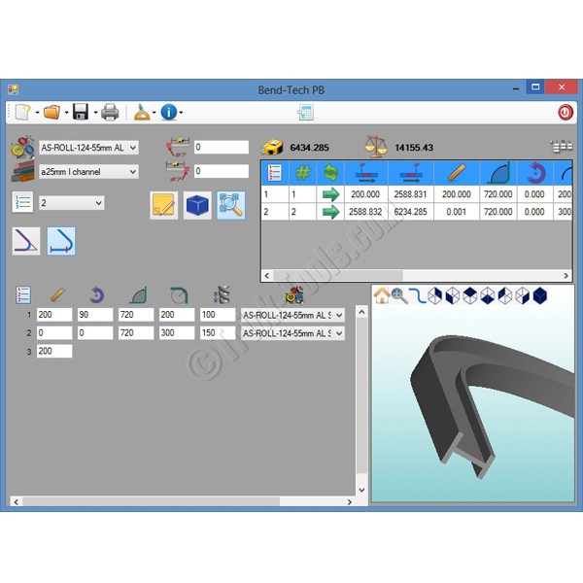Select the sixth cube orientation view
This screenshot has height=583, width=583.
click(522, 296)
